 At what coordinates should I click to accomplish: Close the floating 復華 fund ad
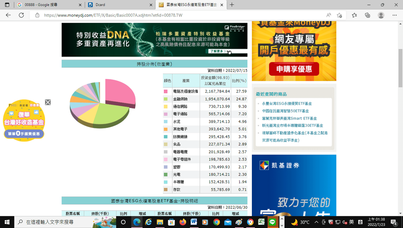point(48,102)
